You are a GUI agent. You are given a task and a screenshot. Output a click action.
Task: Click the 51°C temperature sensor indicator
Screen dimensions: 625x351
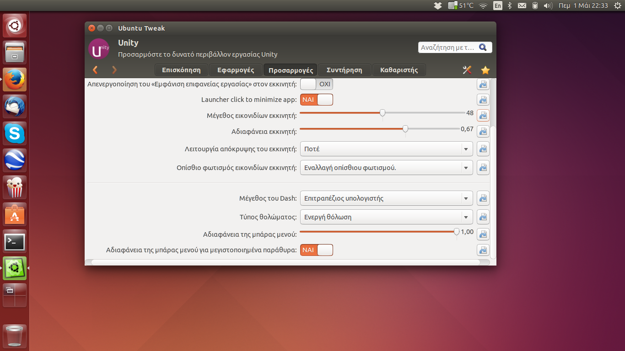(461, 5)
